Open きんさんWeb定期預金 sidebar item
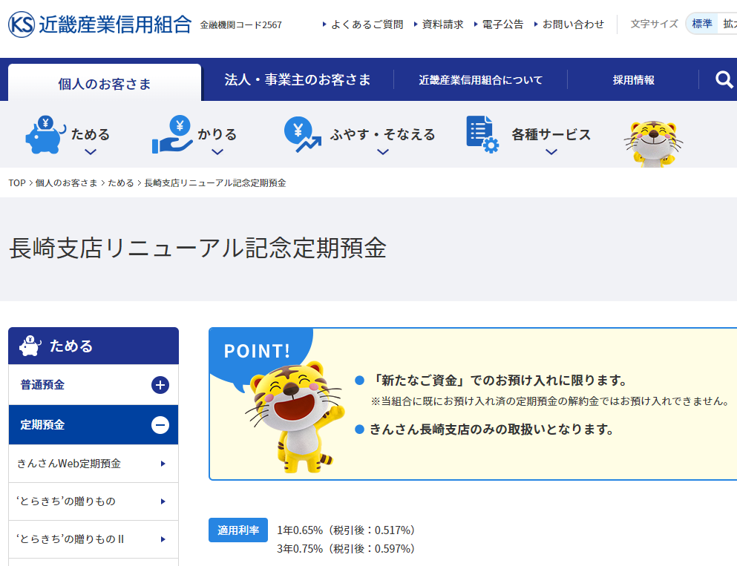The height and width of the screenshot is (566, 737). [94, 464]
